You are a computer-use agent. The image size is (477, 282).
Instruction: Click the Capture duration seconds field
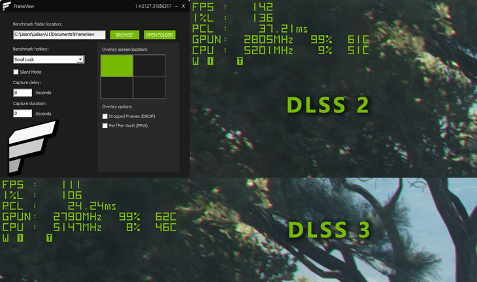coord(22,114)
